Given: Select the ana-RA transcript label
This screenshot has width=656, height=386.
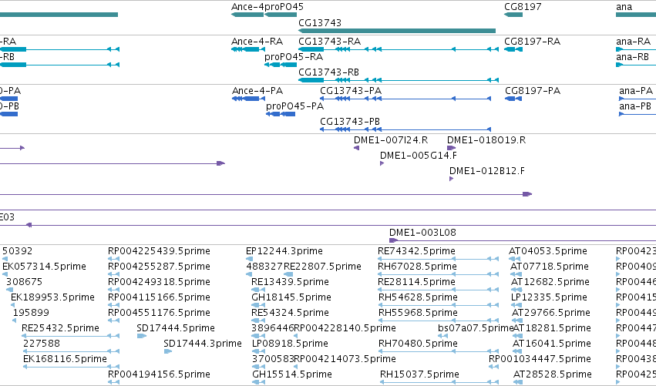Looking at the screenshot, I should 633,42.
